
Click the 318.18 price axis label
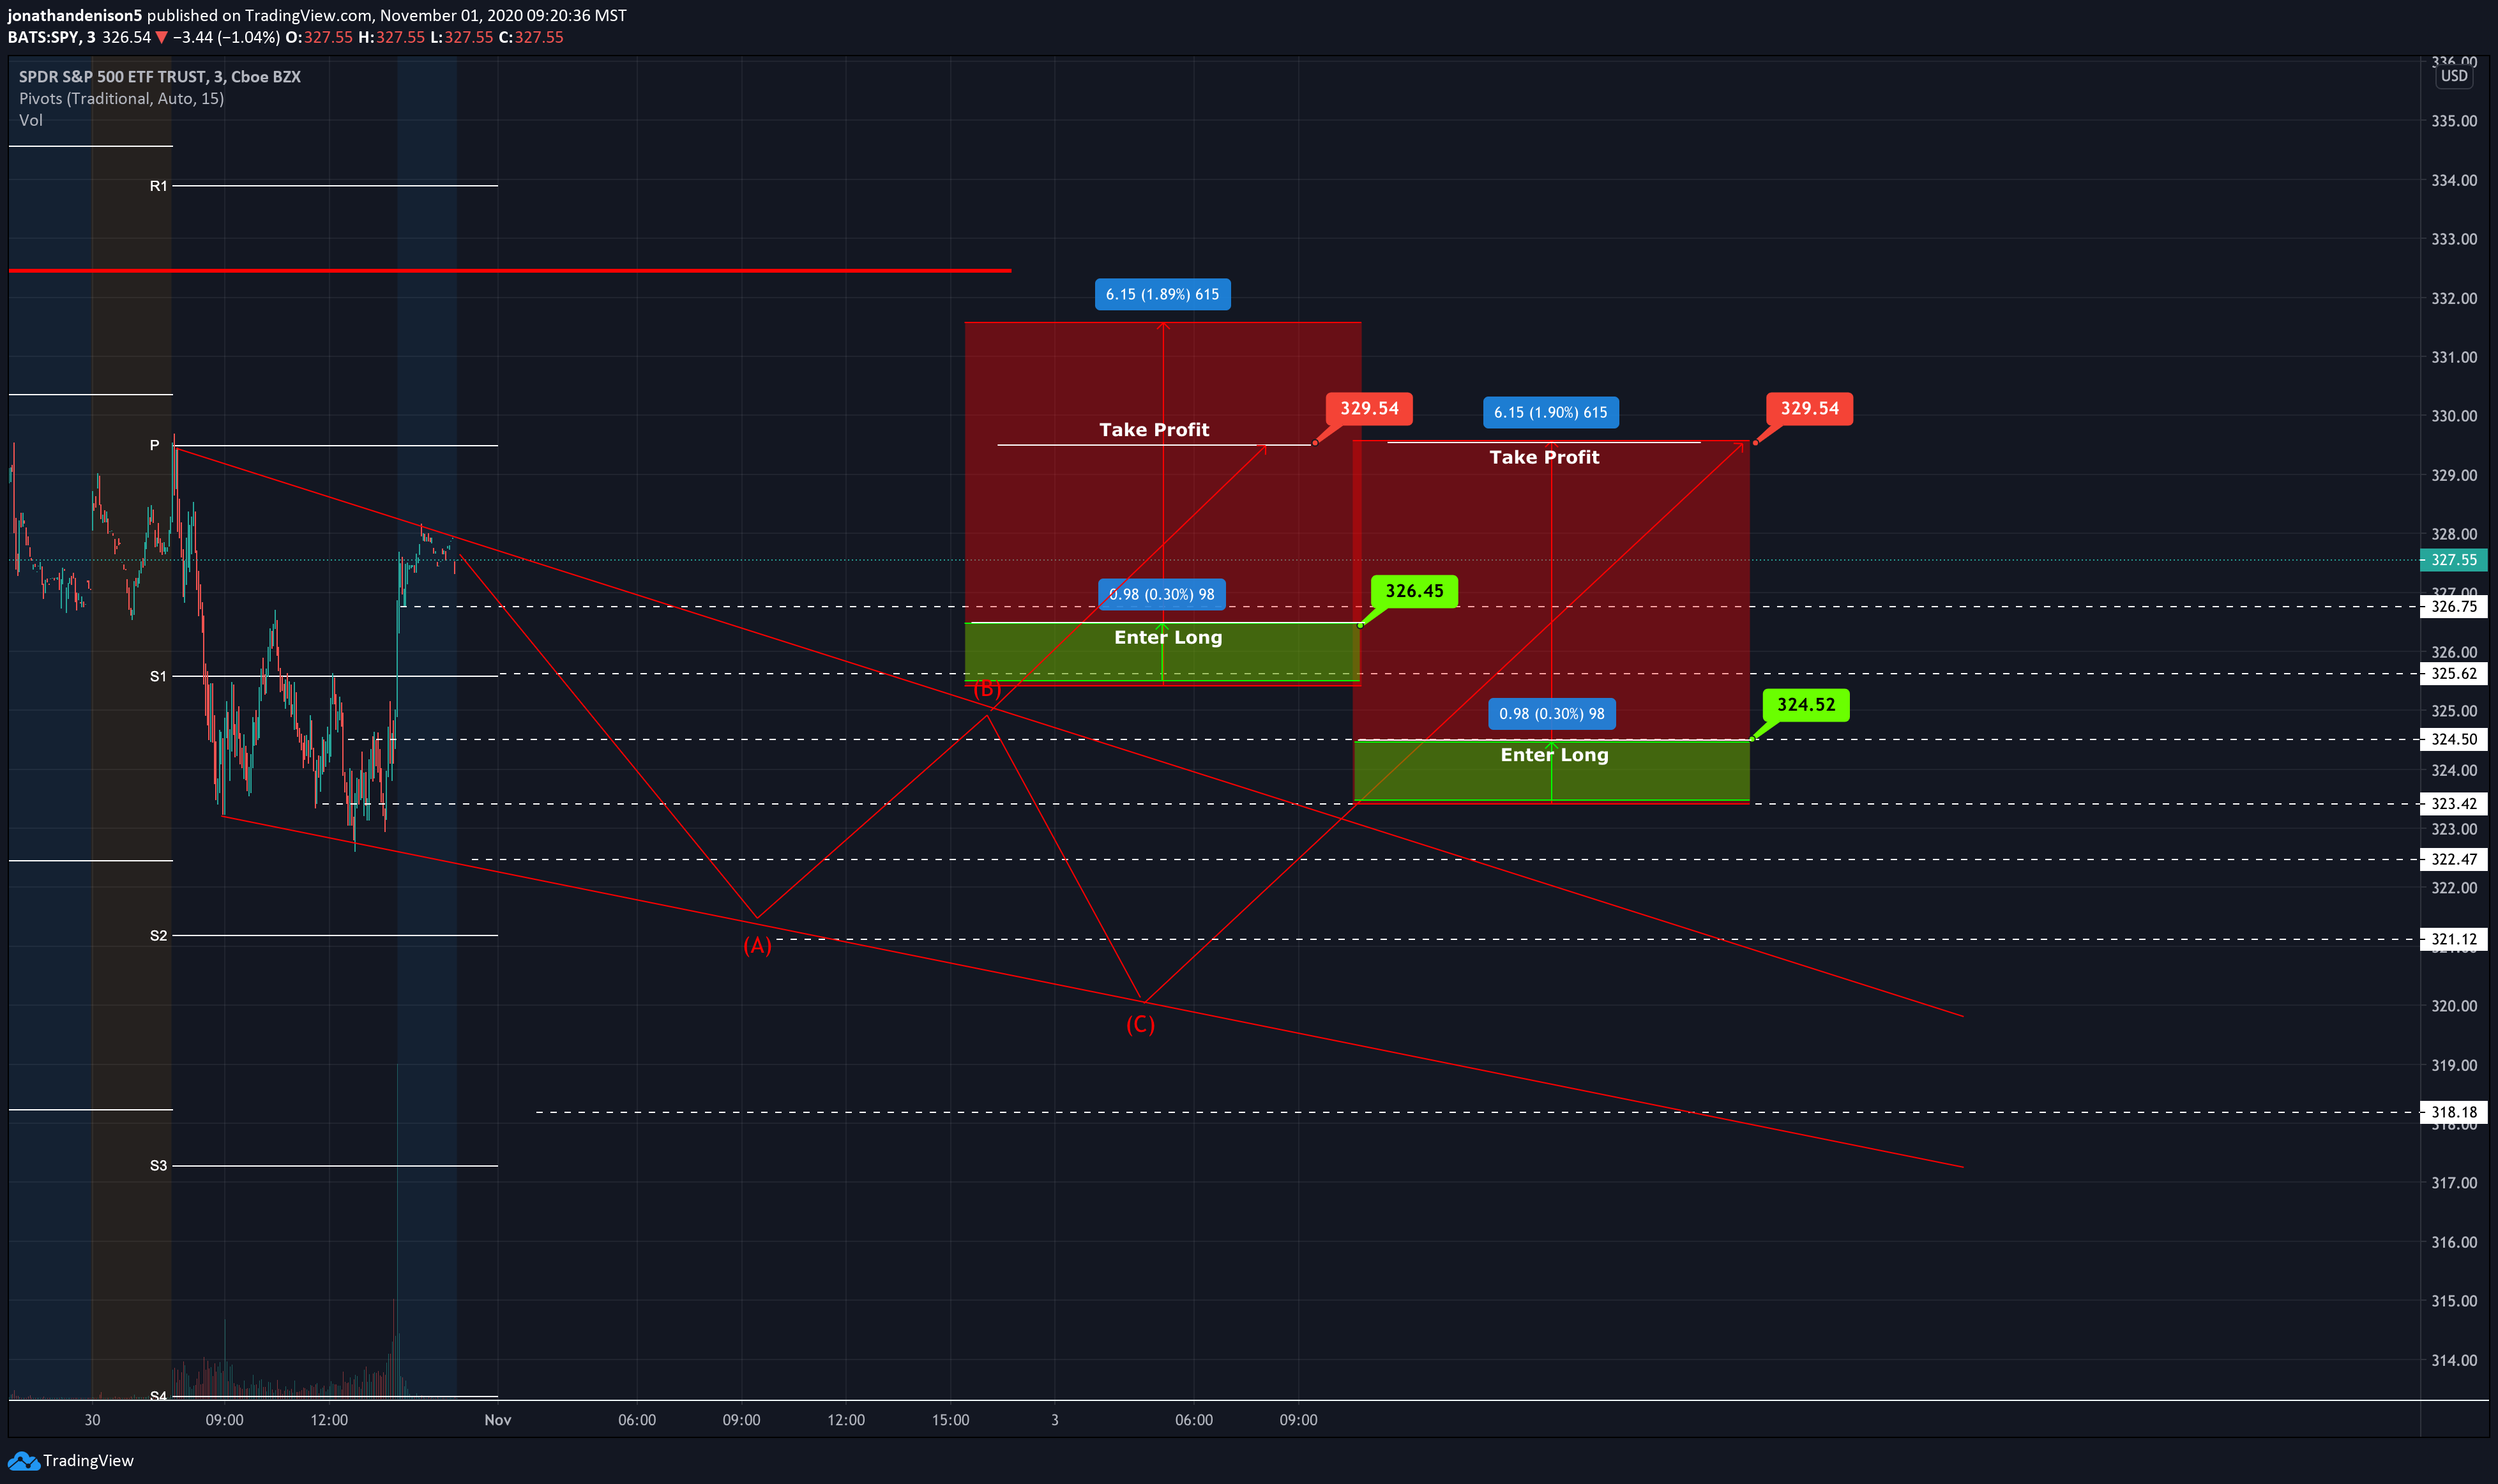tap(2453, 1112)
